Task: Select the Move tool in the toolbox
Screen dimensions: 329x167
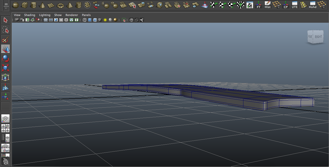Action: 5,49
